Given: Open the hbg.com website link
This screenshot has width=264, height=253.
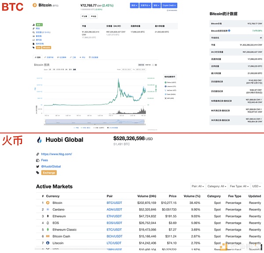Looking at the screenshot, I should tap(56, 154).
